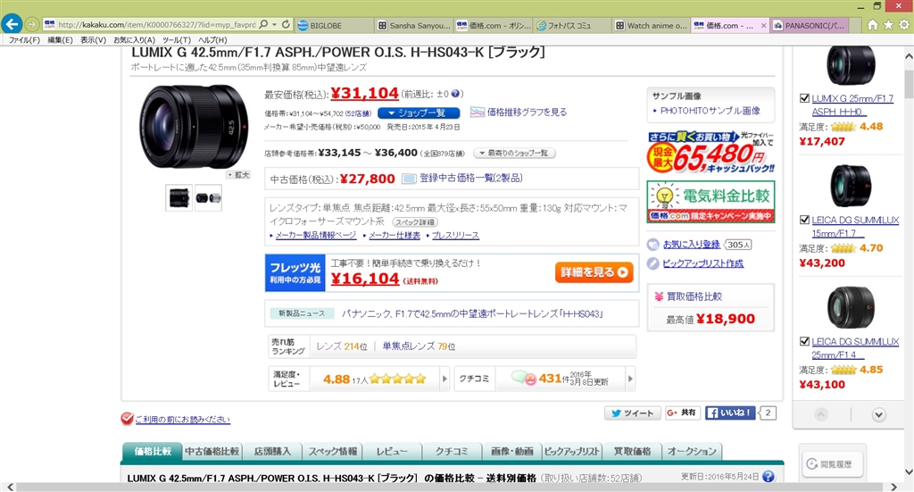Select the 画像・動画 tab
914x492 pixels.
(x=512, y=451)
